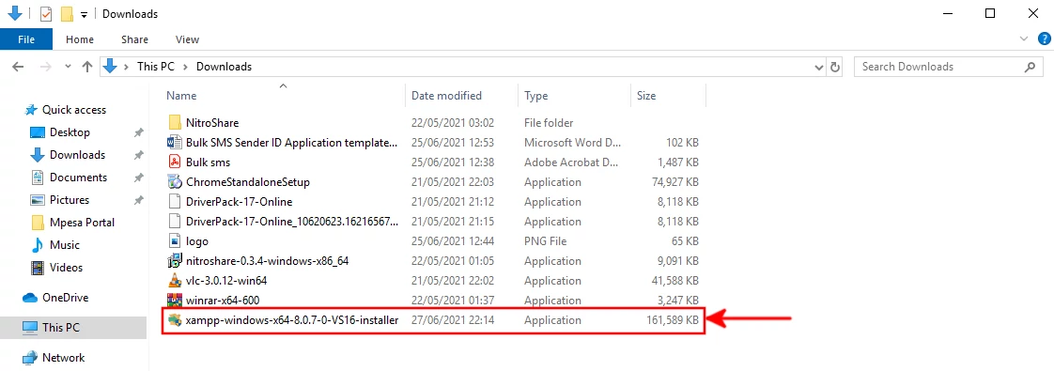Select the vlc-3.0.12-win64 file name

(x=226, y=280)
